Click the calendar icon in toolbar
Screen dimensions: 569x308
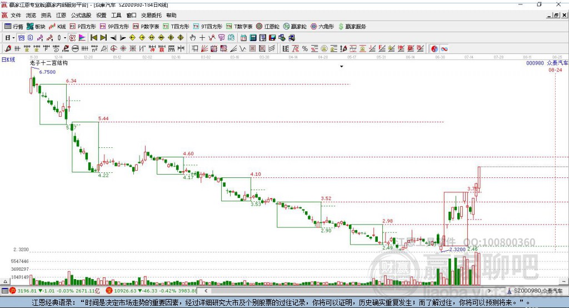[x=243, y=38]
